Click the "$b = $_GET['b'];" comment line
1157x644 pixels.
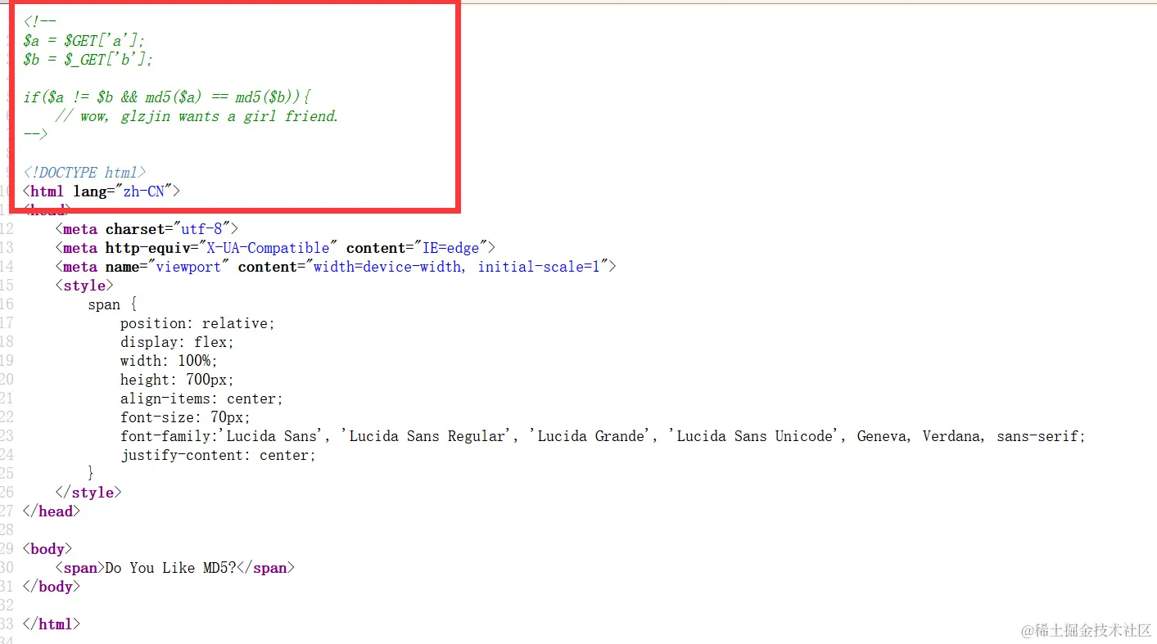tap(88, 59)
